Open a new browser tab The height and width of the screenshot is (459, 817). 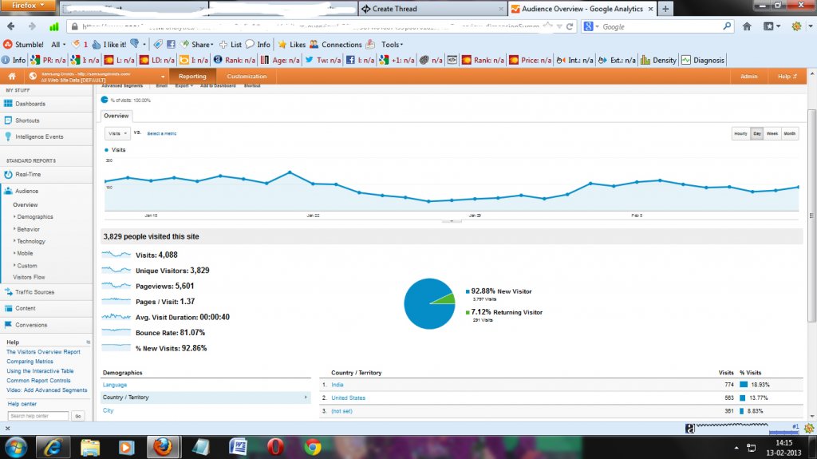click(x=665, y=8)
